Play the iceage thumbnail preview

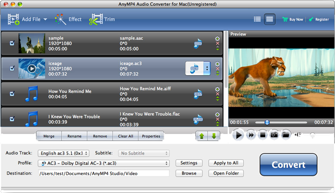click(x=32, y=69)
